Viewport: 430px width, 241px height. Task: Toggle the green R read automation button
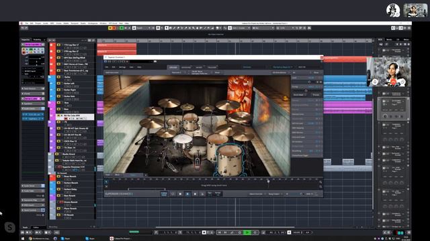[122, 28]
